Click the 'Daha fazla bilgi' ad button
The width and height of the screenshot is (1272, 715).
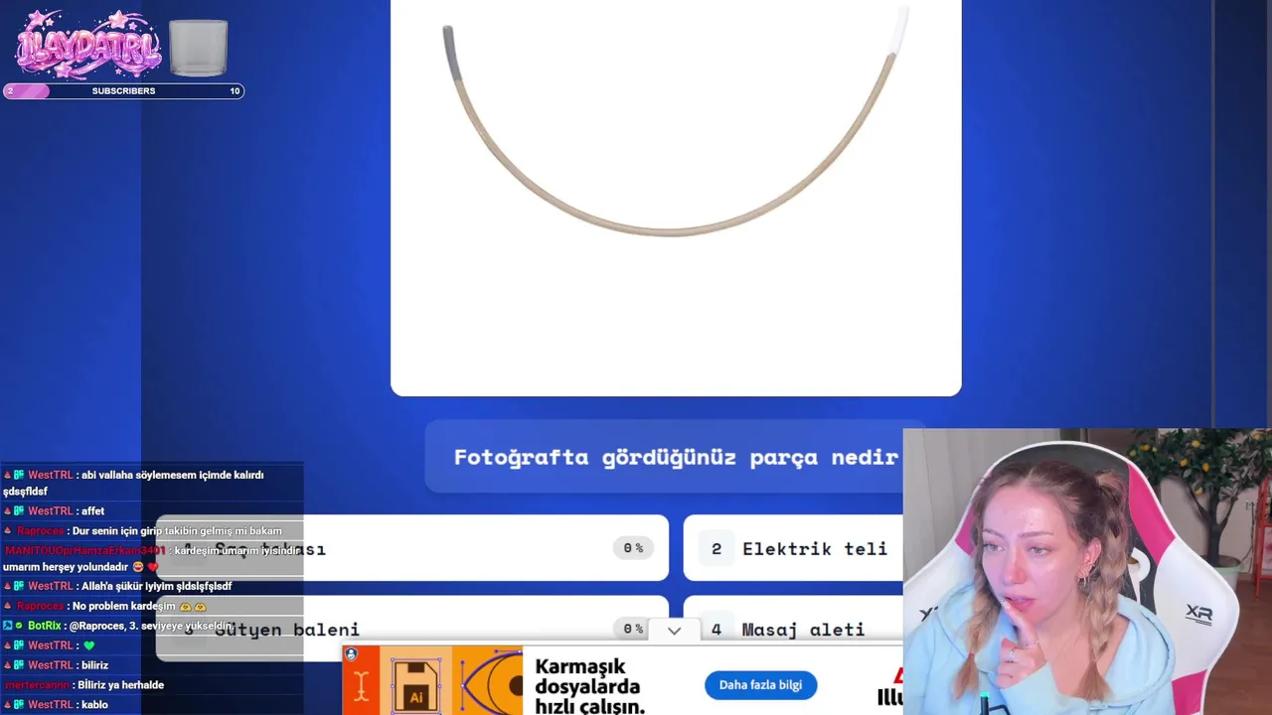(760, 685)
